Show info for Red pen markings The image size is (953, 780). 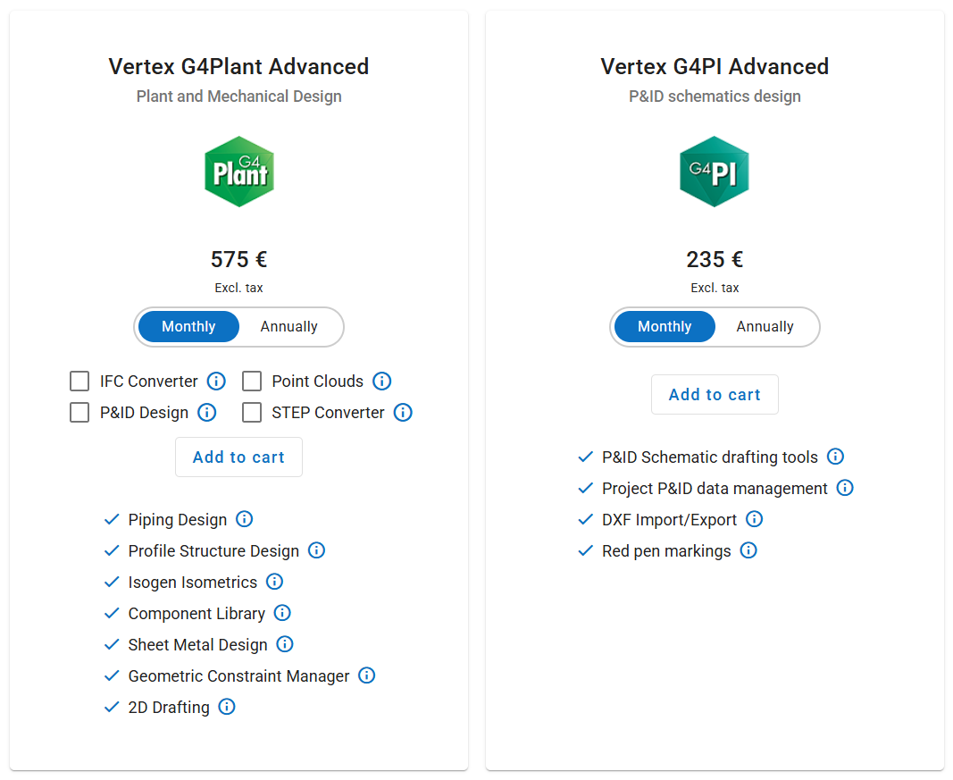tap(748, 550)
